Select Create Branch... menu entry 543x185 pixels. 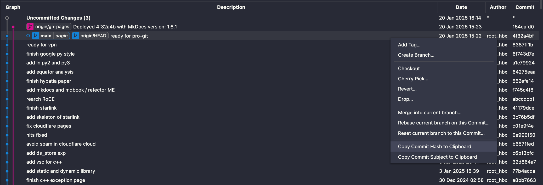(416, 55)
